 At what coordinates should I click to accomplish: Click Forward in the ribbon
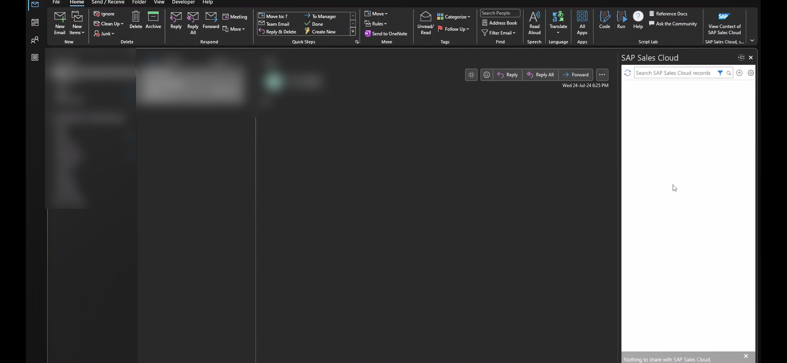coord(211,20)
